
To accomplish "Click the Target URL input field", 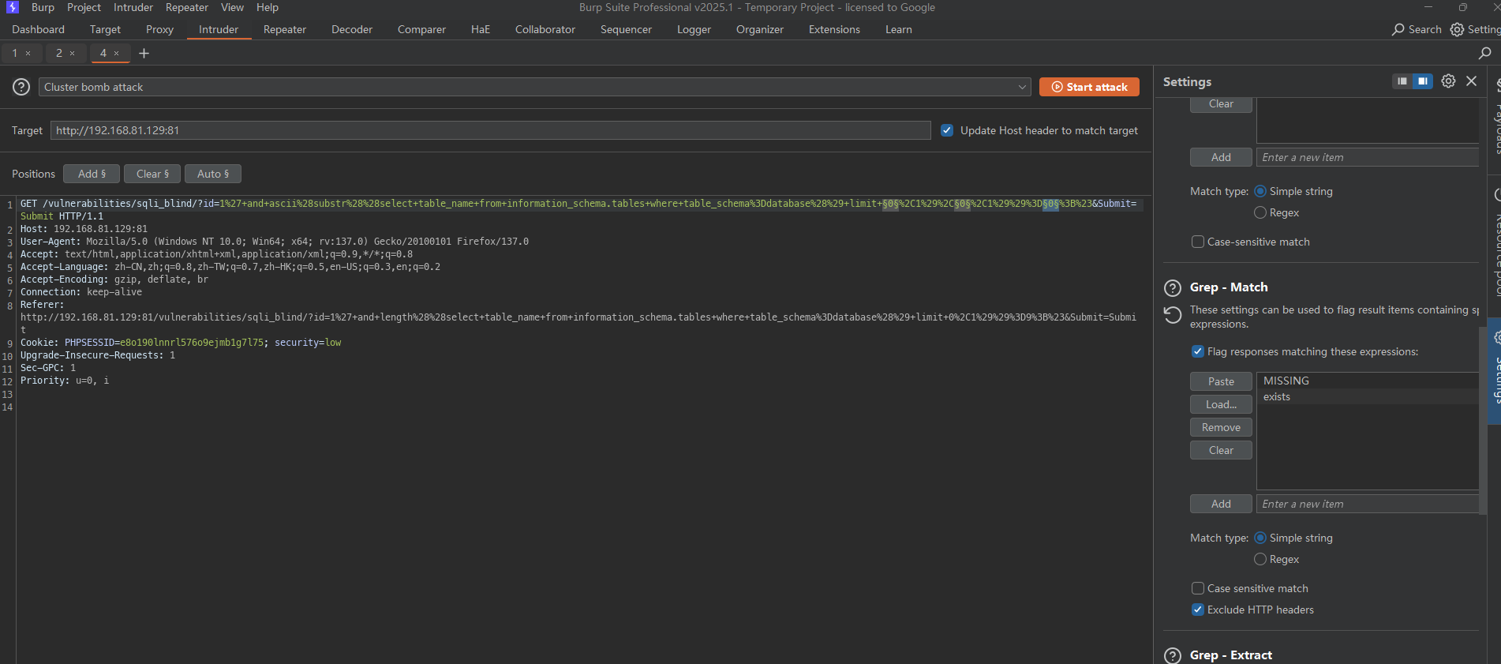I will coord(490,130).
